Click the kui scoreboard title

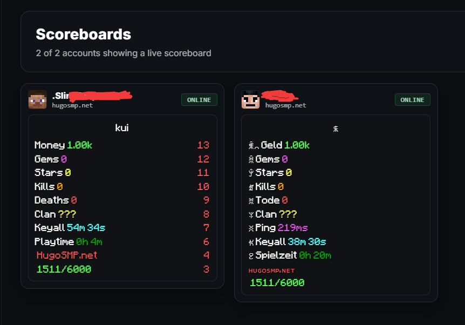(x=122, y=128)
